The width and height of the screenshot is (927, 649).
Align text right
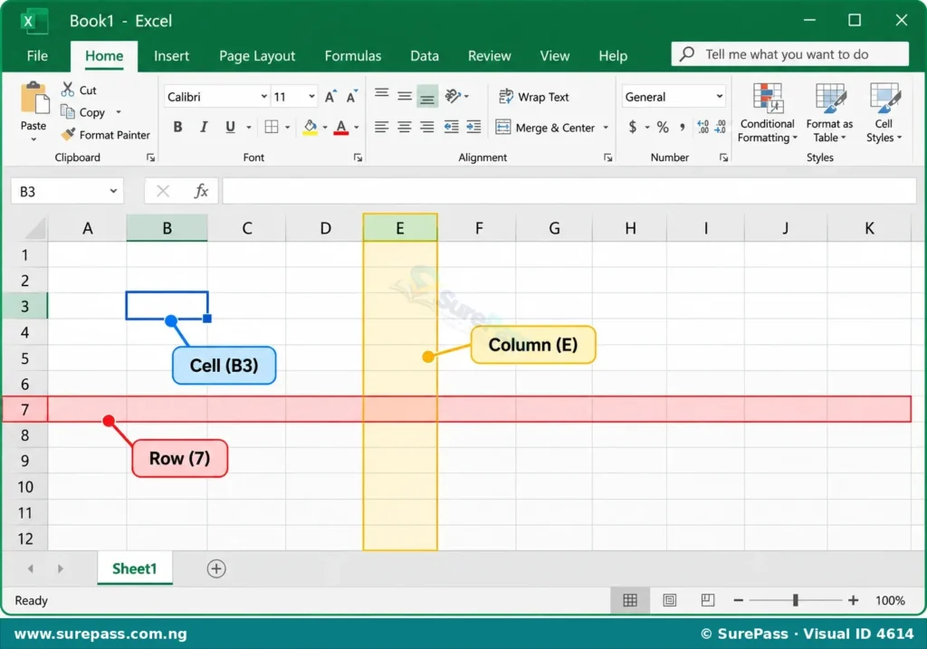coord(427,127)
